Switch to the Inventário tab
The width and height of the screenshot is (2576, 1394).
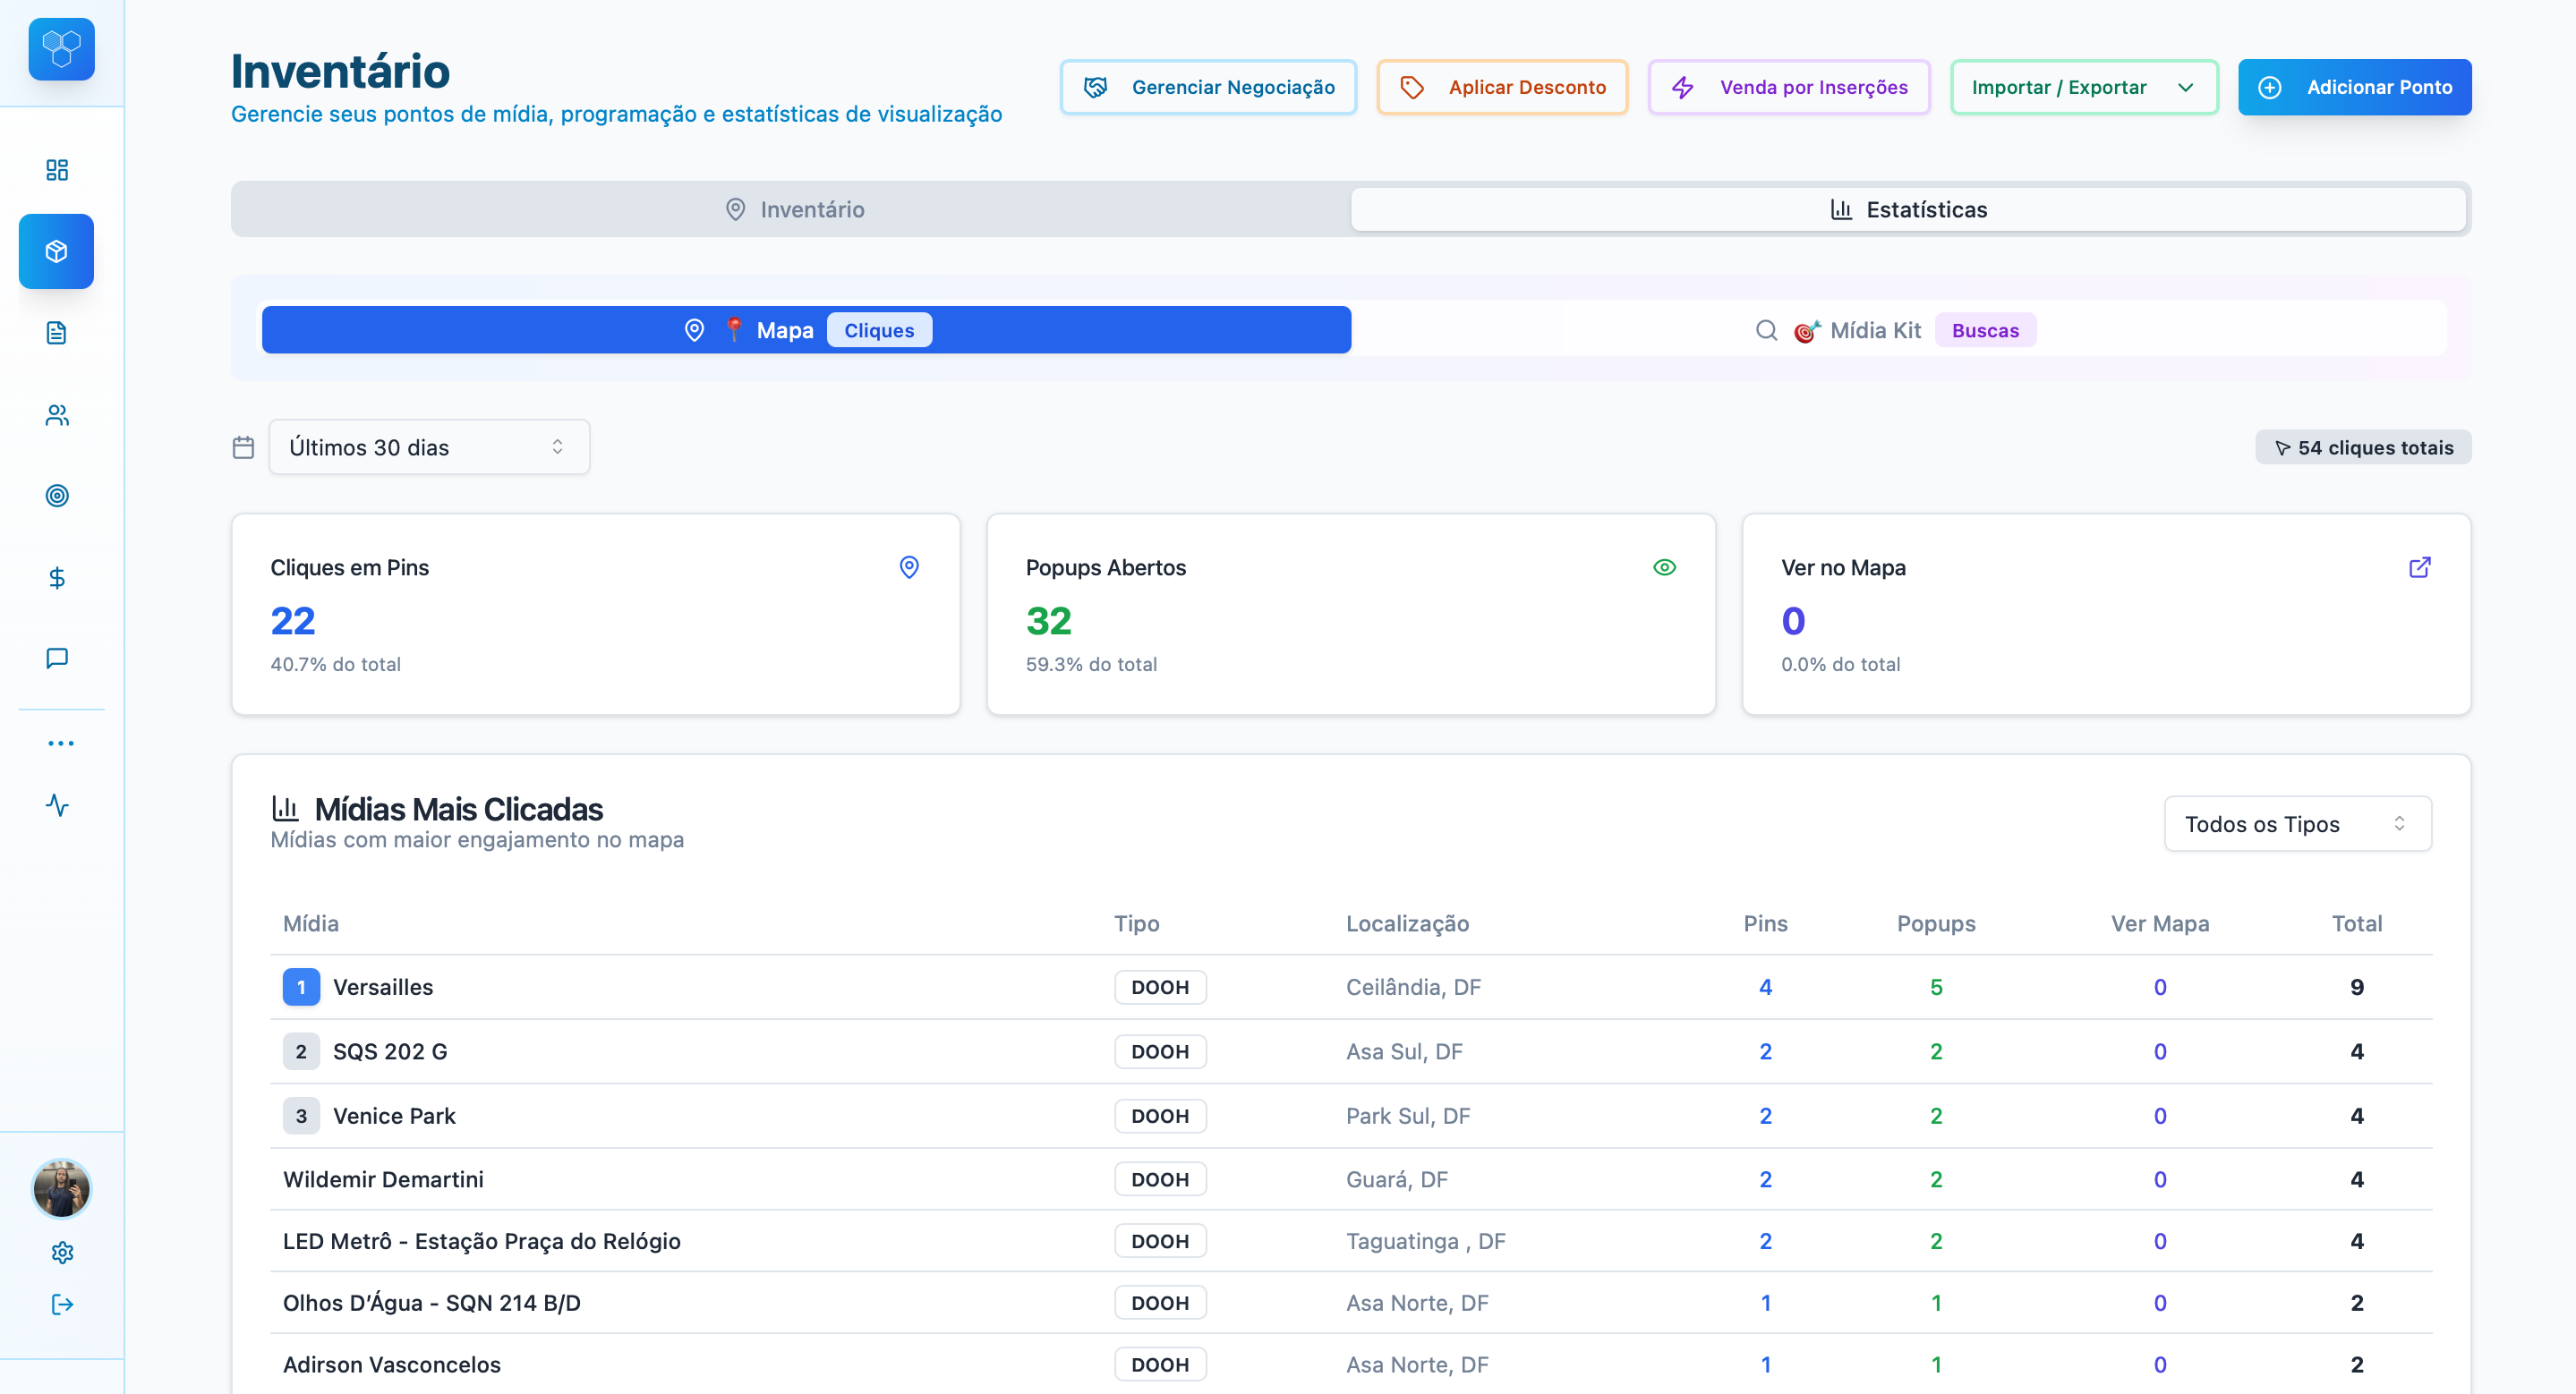click(x=793, y=208)
